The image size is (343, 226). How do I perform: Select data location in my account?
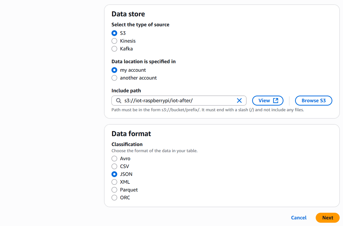coord(114,70)
